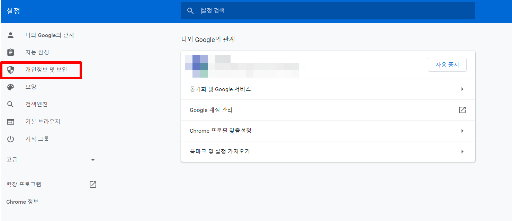Select 자동 완성 sidebar menu item
The width and height of the screenshot is (512, 221).
pyautogui.click(x=37, y=52)
